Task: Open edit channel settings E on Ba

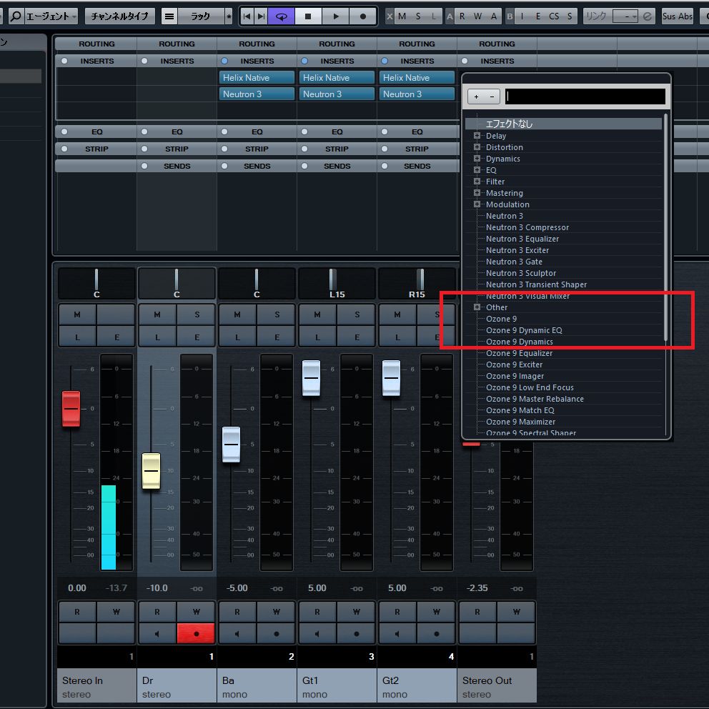Action: click(277, 337)
